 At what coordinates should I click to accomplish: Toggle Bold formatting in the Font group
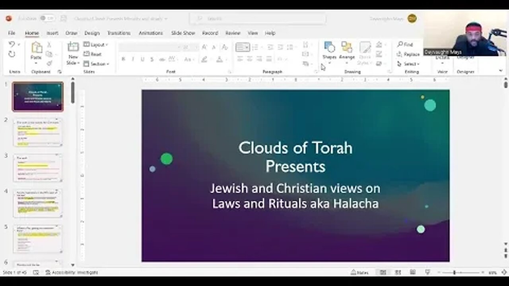(x=123, y=59)
